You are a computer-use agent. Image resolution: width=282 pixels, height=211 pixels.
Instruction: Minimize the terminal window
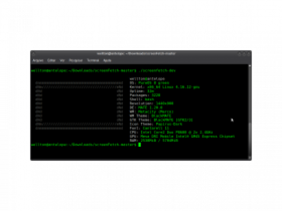(239, 54)
